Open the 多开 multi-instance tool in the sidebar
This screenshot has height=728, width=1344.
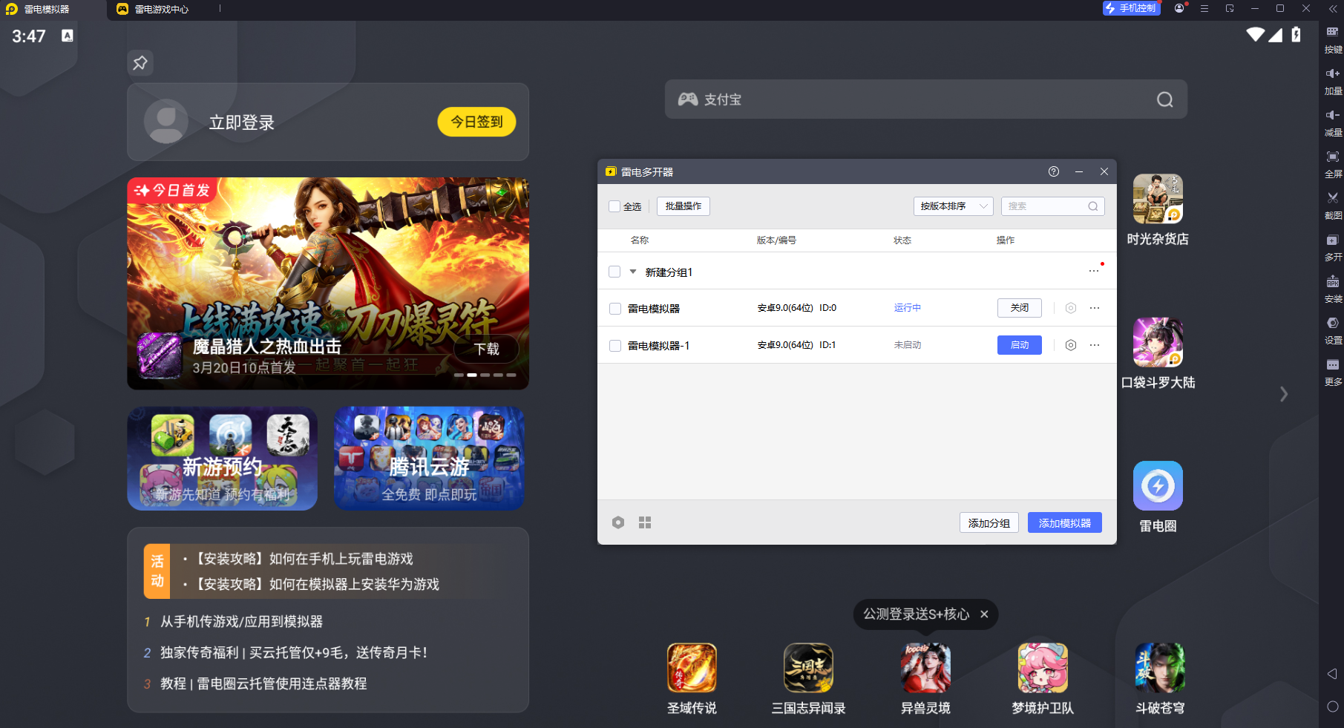point(1333,240)
